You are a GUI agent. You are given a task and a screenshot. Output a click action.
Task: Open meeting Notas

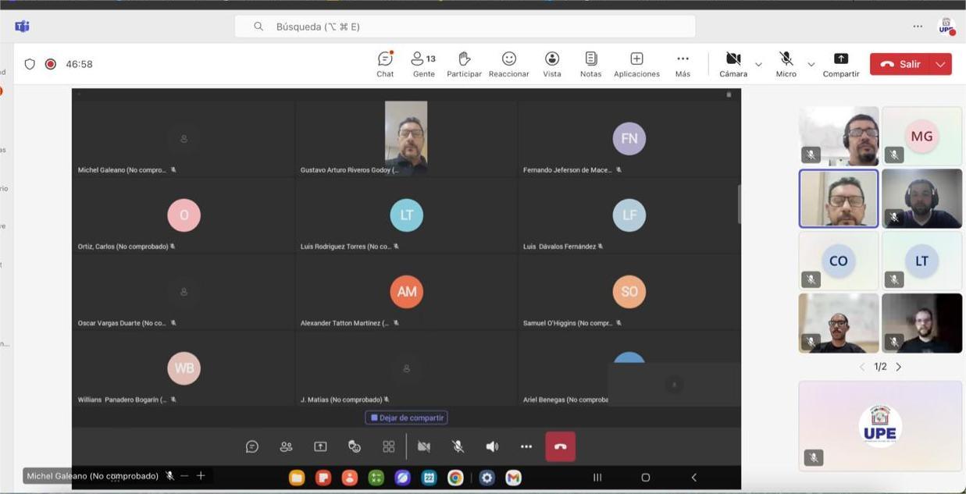[590, 64]
